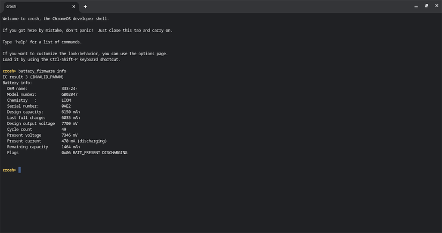Click the OEM name value 333-24-
442x233 pixels.
point(70,89)
